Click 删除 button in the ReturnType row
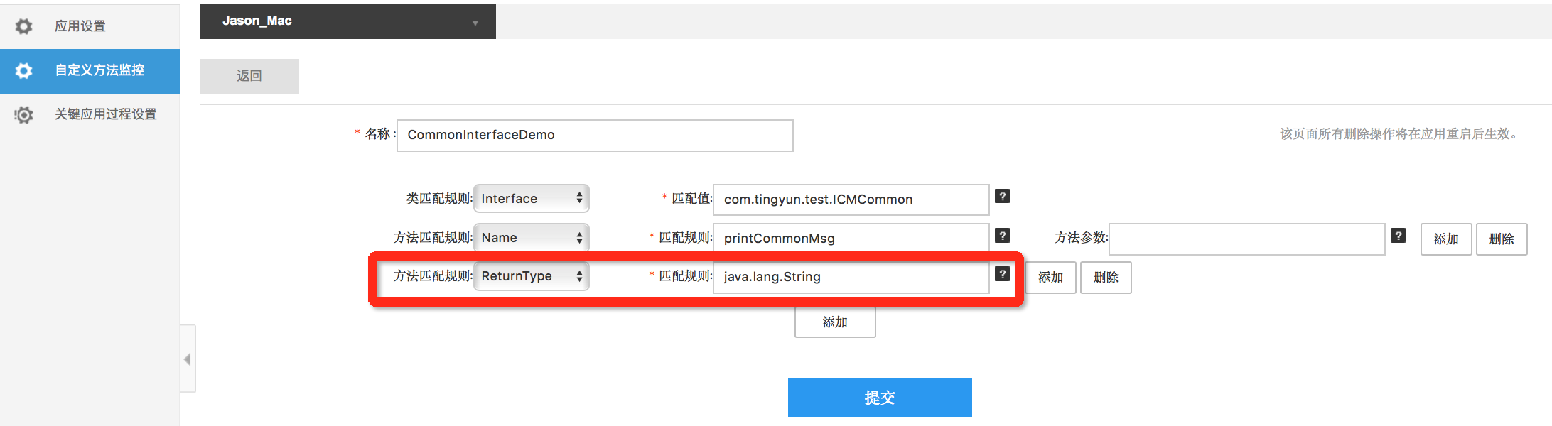This screenshot has width=1552, height=426. pos(1106,278)
